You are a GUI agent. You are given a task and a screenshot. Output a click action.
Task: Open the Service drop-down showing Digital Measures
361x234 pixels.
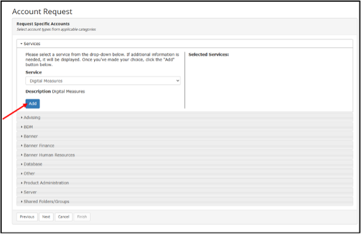point(103,81)
